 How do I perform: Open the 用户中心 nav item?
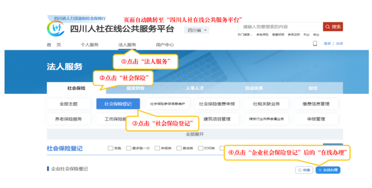tap(165, 45)
